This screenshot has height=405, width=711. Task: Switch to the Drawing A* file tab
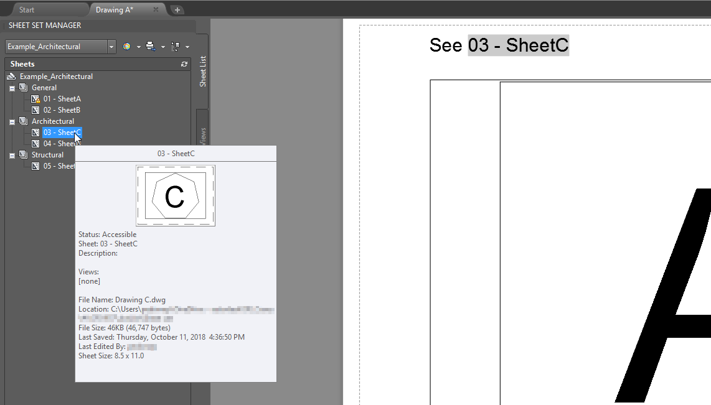pyautogui.click(x=115, y=9)
